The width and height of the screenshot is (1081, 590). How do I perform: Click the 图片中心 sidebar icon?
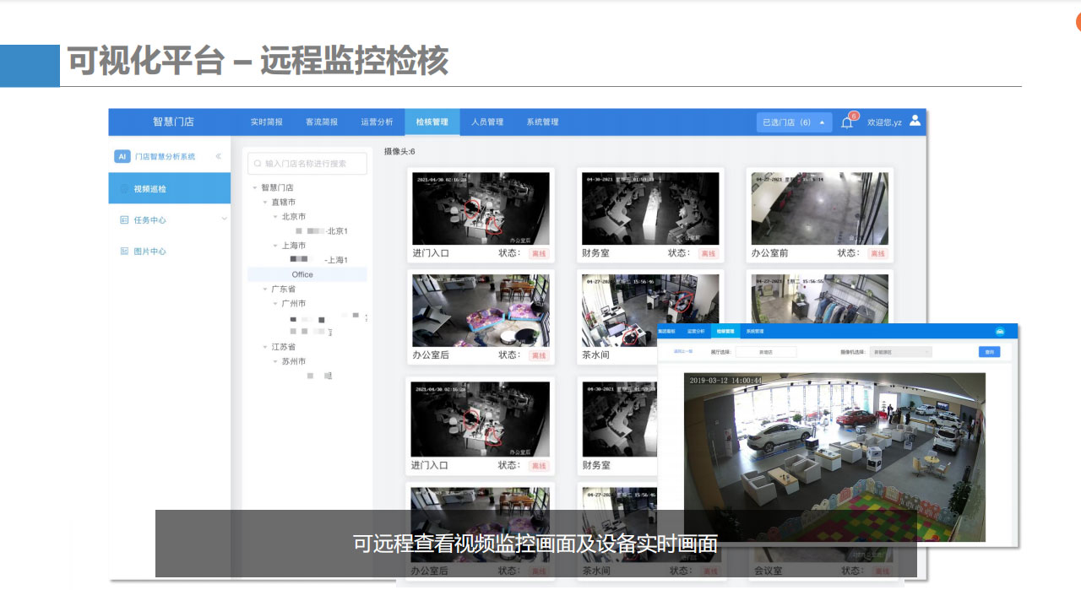124,252
